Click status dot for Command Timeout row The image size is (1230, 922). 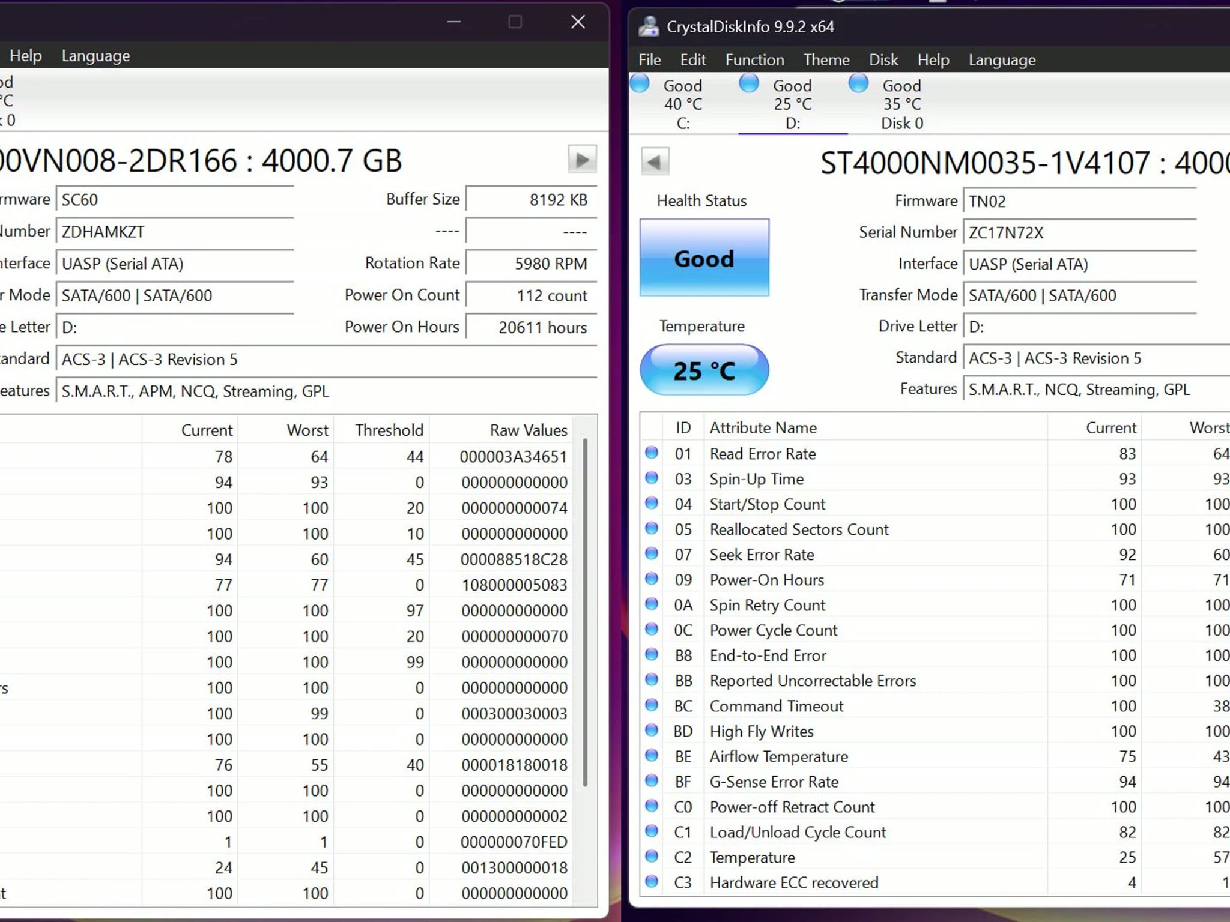click(x=652, y=705)
